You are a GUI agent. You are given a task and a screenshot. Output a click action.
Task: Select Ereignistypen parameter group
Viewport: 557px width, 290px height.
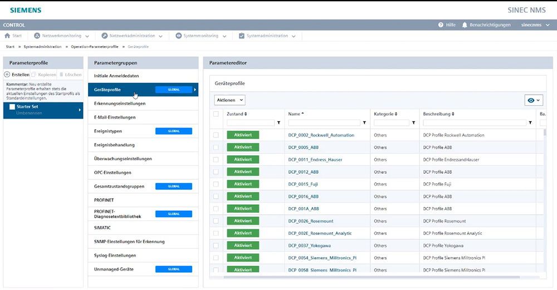[108, 131]
